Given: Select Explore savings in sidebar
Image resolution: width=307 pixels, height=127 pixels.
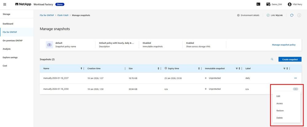Looking at the screenshot, I should pyautogui.click(x=10, y=57).
